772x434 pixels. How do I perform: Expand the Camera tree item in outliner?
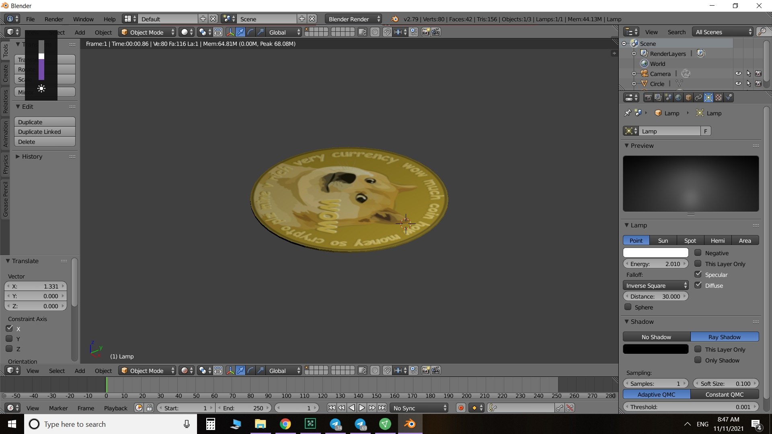[634, 74]
